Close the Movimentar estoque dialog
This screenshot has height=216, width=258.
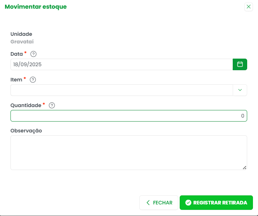coord(248,7)
